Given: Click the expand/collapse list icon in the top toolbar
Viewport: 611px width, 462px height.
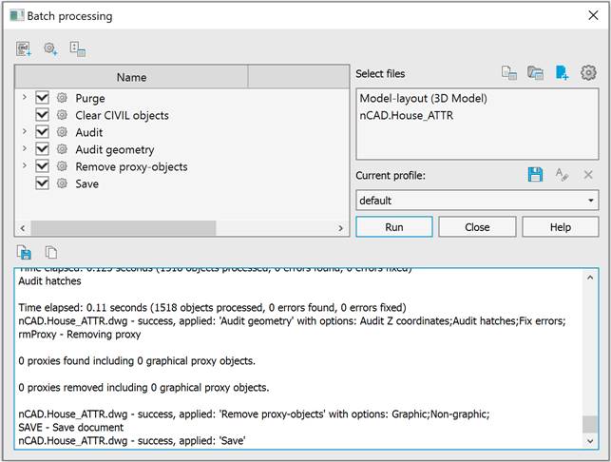Looking at the screenshot, I should click(x=78, y=49).
